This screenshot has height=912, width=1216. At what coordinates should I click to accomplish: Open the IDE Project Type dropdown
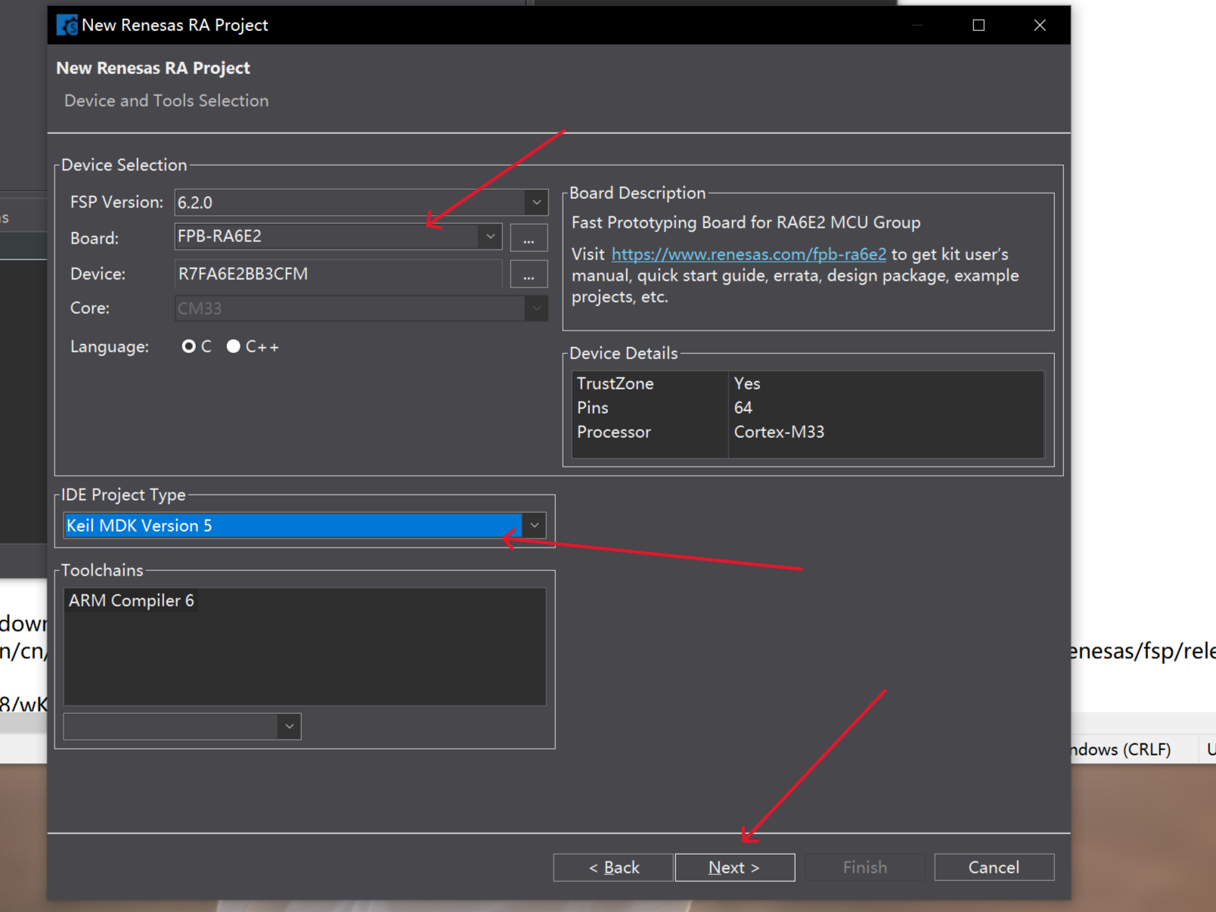pyautogui.click(x=534, y=526)
